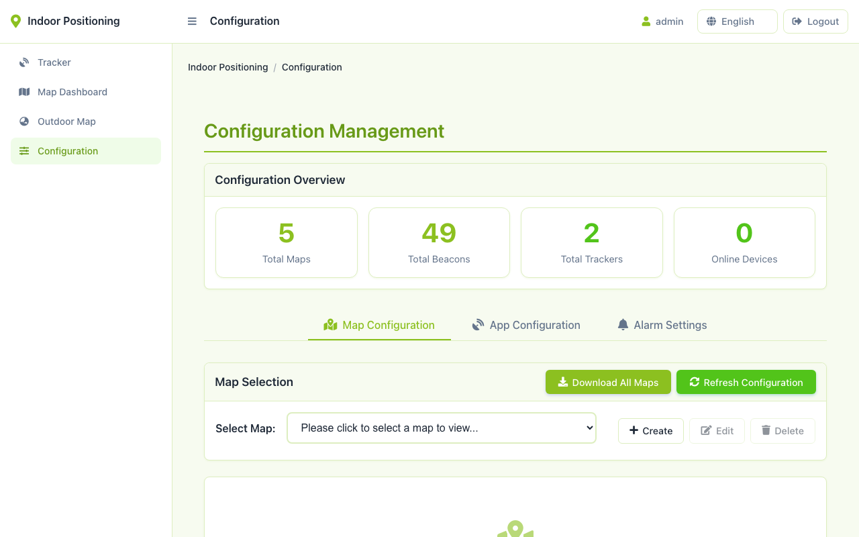Image resolution: width=859 pixels, height=537 pixels.
Task: Switch to the App Configuration tab
Action: [526, 325]
